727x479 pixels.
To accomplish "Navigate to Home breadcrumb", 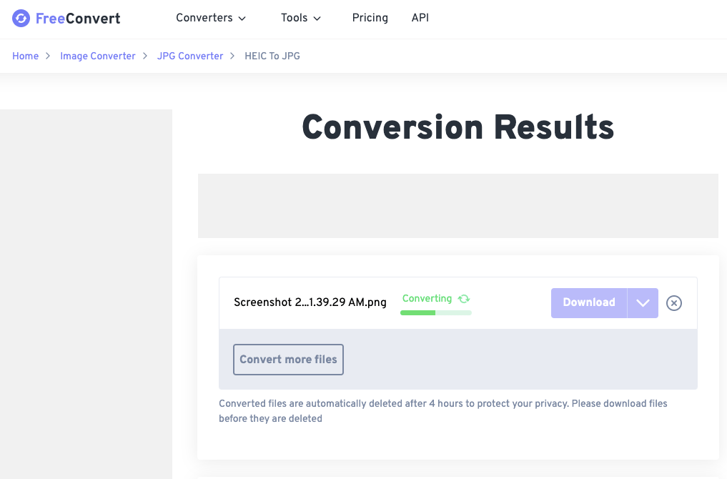I will coord(26,56).
